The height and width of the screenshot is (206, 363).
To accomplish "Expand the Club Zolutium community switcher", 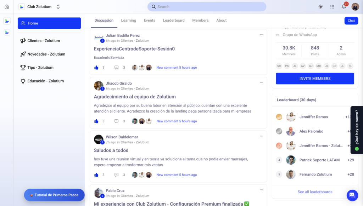I will (58, 7).
